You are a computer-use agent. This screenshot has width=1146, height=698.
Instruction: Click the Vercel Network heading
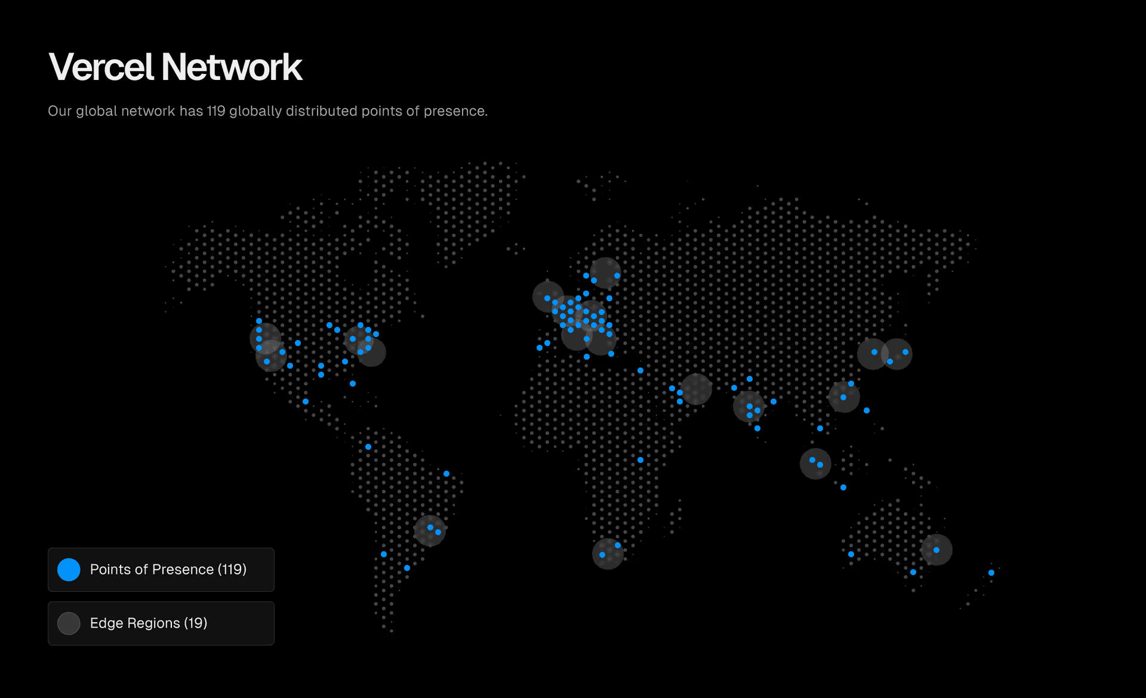[x=175, y=66]
